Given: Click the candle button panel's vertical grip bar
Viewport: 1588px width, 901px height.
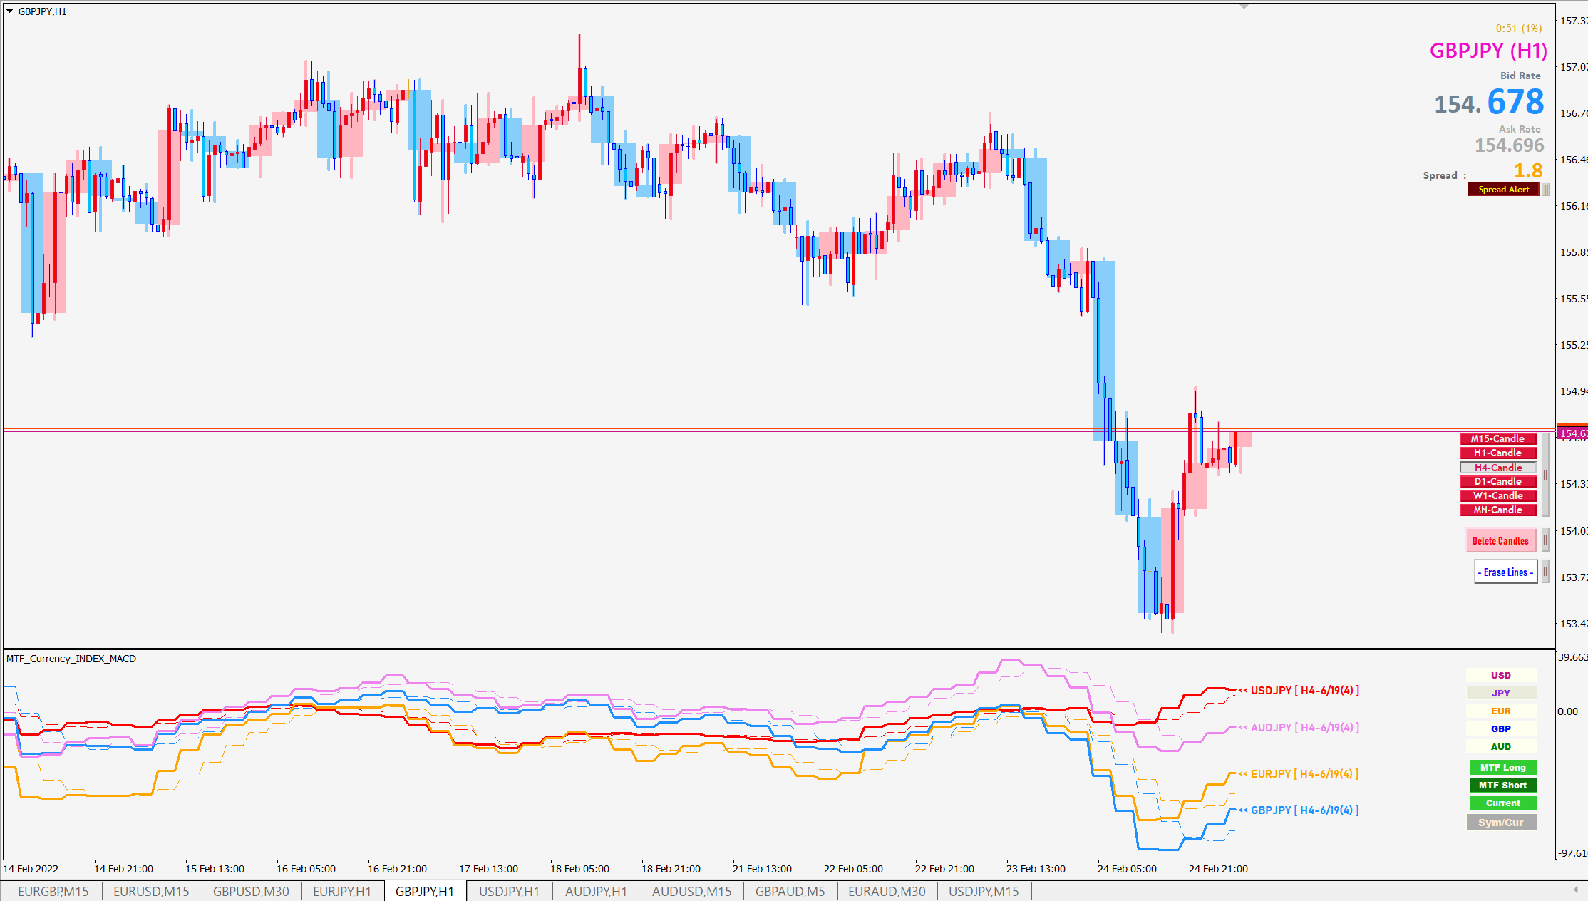Looking at the screenshot, I should (x=1545, y=475).
